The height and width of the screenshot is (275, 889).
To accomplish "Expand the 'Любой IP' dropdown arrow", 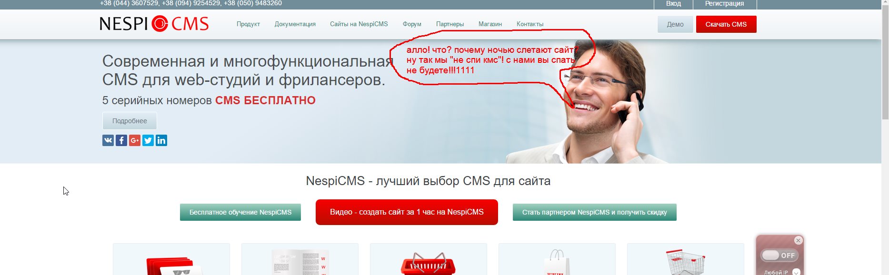I will tap(796, 272).
